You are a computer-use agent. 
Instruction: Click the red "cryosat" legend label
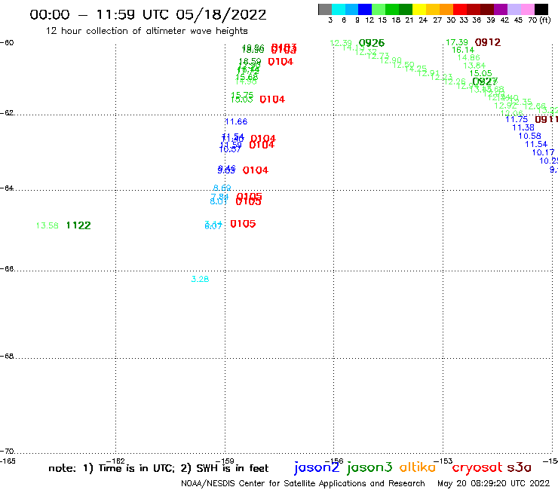[x=477, y=467]
